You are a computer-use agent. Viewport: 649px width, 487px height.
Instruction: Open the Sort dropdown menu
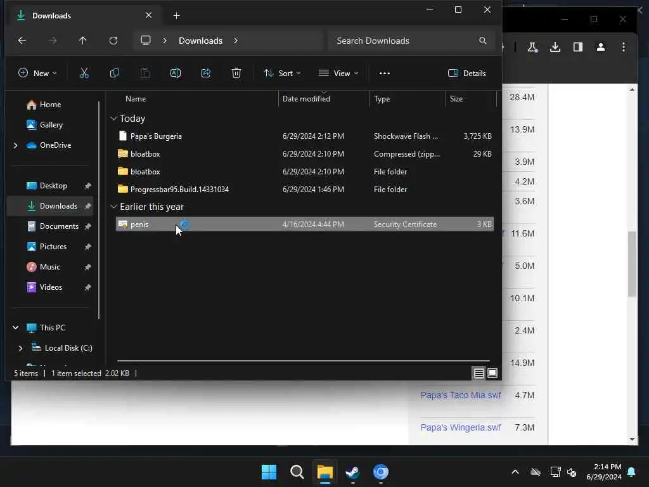[282, 74]
